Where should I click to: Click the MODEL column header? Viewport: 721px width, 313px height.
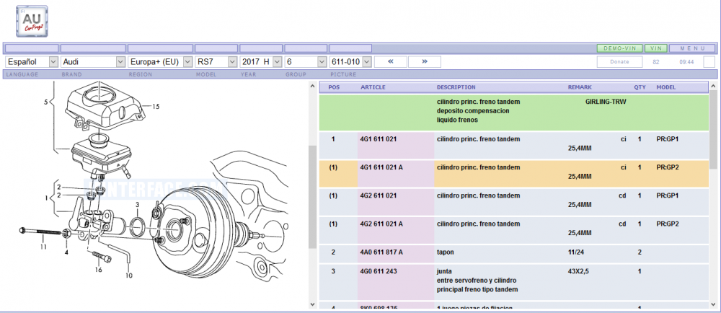click(665, 87)
